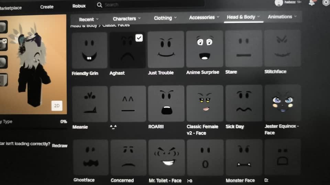This screenshot has height=185, width=330.
Task: Select the Just Trouble face thumbnail
Action: point(166,49)
